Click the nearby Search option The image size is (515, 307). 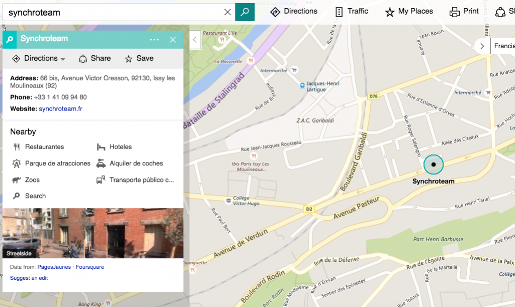pos(29,196)
